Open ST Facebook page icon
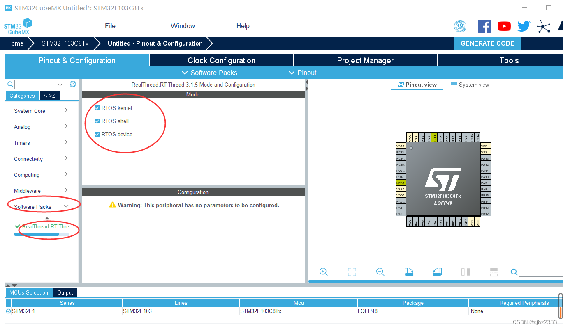563x329 pixels. tap(484, 26)
